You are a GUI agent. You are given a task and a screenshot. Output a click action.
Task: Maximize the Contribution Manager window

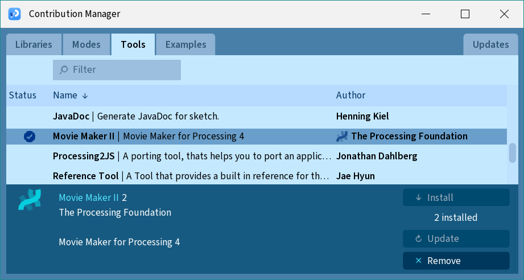coord(465,14)
